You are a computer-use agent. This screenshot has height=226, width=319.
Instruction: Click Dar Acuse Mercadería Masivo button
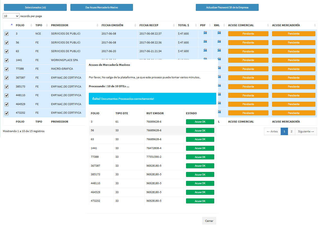pos(101,7)
